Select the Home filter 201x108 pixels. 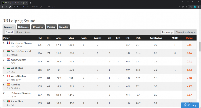point(19,32)
